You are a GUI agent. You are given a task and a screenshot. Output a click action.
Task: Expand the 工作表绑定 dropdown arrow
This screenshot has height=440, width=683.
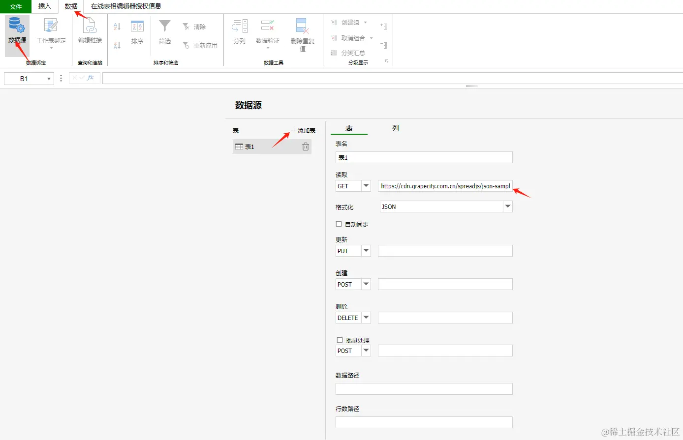(51, 48)
